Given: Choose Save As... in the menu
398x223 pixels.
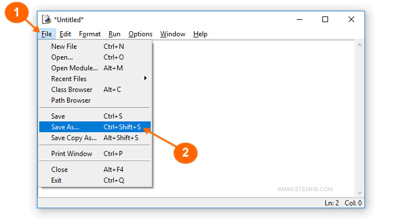Looking at the screenshot, I should pyautogui.click(x=95, y=127).
